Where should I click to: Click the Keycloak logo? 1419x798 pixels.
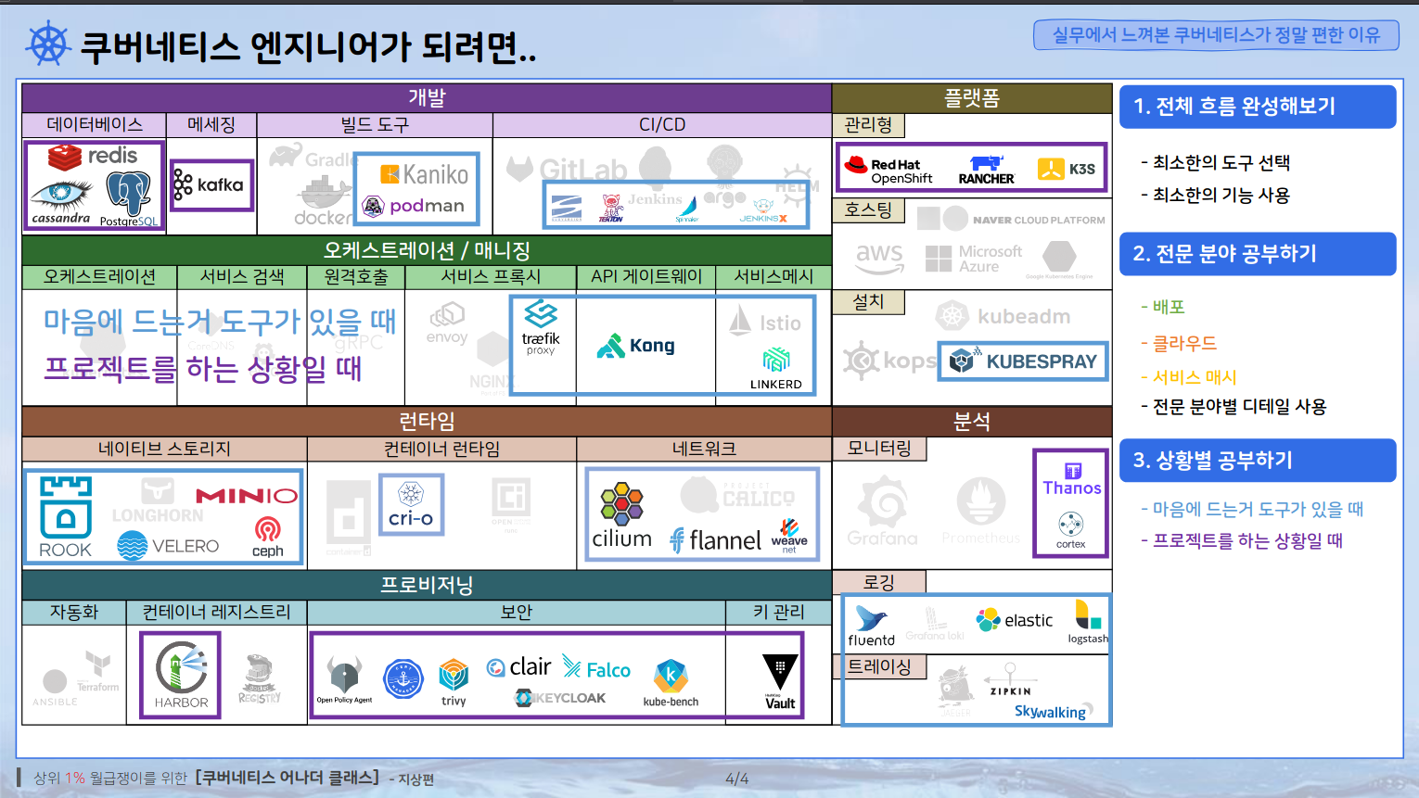tap(560, 698)
